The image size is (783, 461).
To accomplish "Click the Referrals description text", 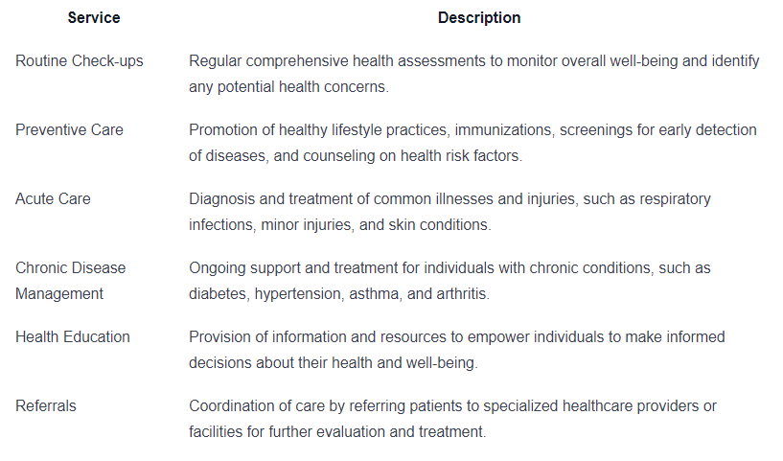I will [x=452, y=419].
